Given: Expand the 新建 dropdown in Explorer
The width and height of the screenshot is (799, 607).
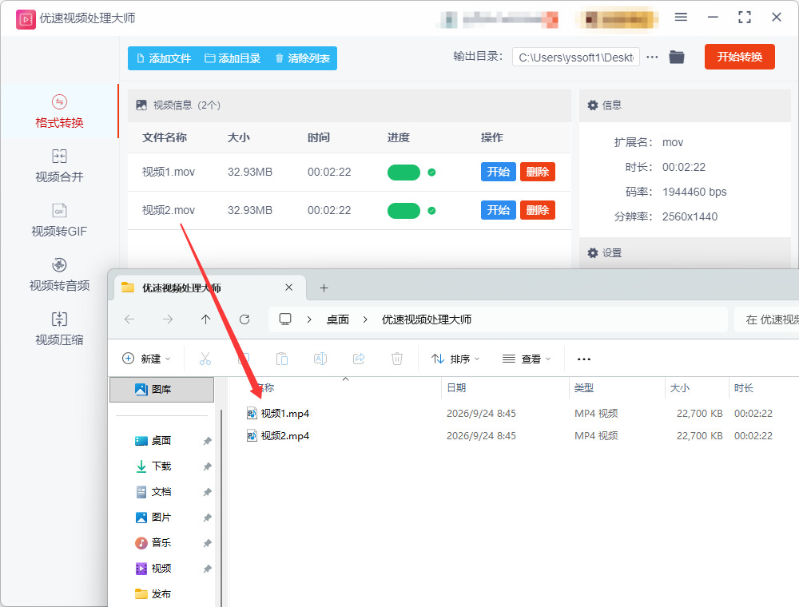Looking at the screenshot, I should click(146, 359).
